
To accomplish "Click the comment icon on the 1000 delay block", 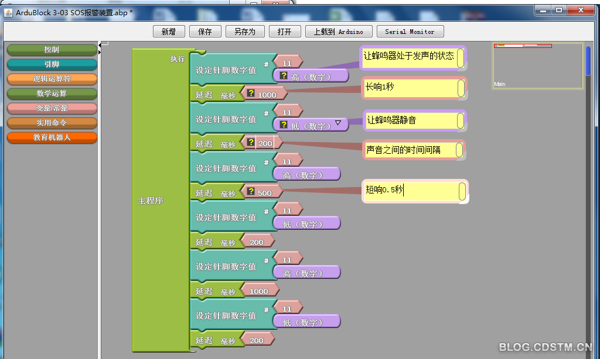I will pyautogui.click(x=251, y=94).
